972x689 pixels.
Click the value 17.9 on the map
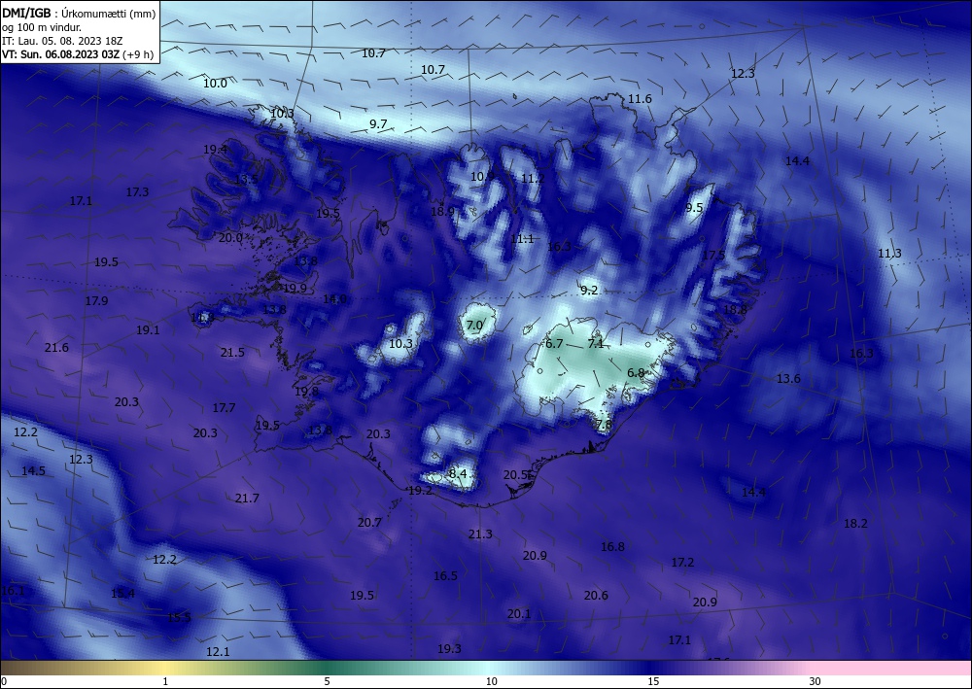(96, 301)
